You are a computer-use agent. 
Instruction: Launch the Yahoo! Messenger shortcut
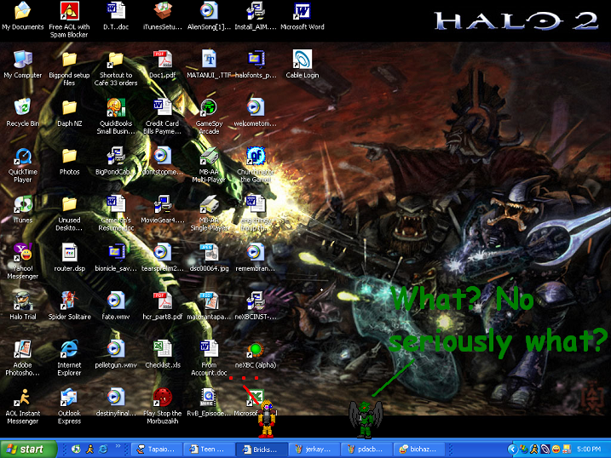point(23,252)
